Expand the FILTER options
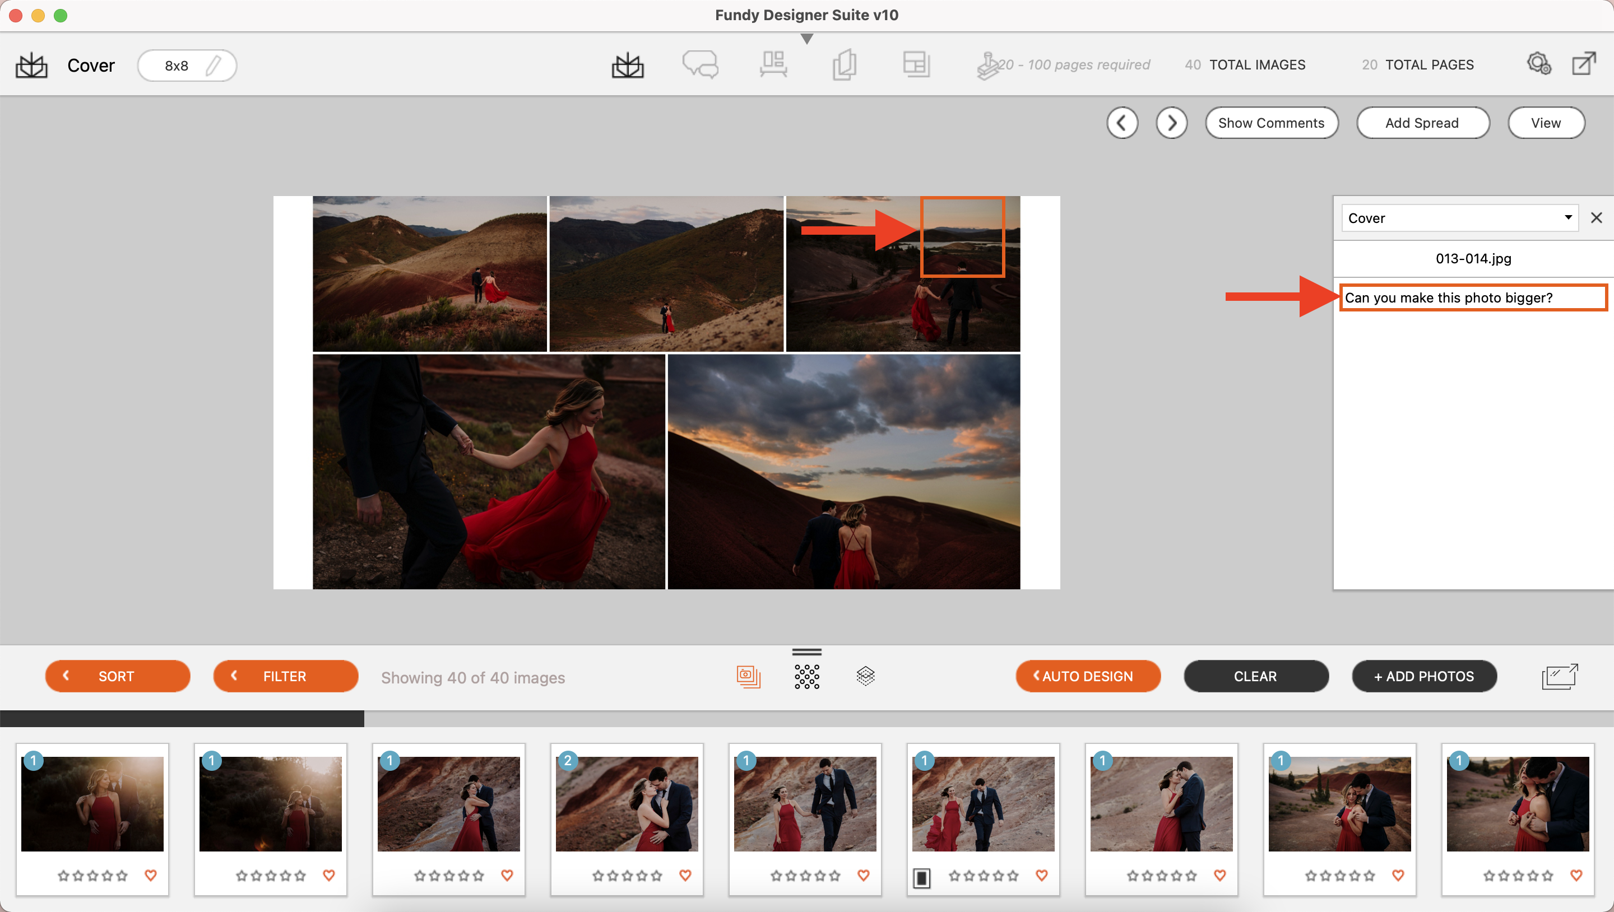1614x912 pixels. (x=286, y=677)
